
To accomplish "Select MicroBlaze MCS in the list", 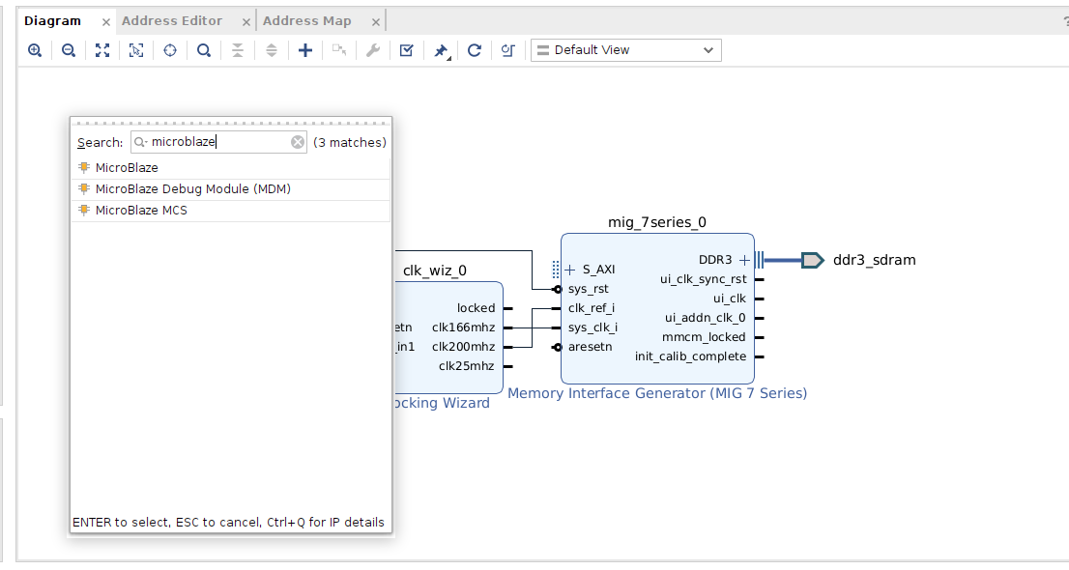I will tap(141, 211).
